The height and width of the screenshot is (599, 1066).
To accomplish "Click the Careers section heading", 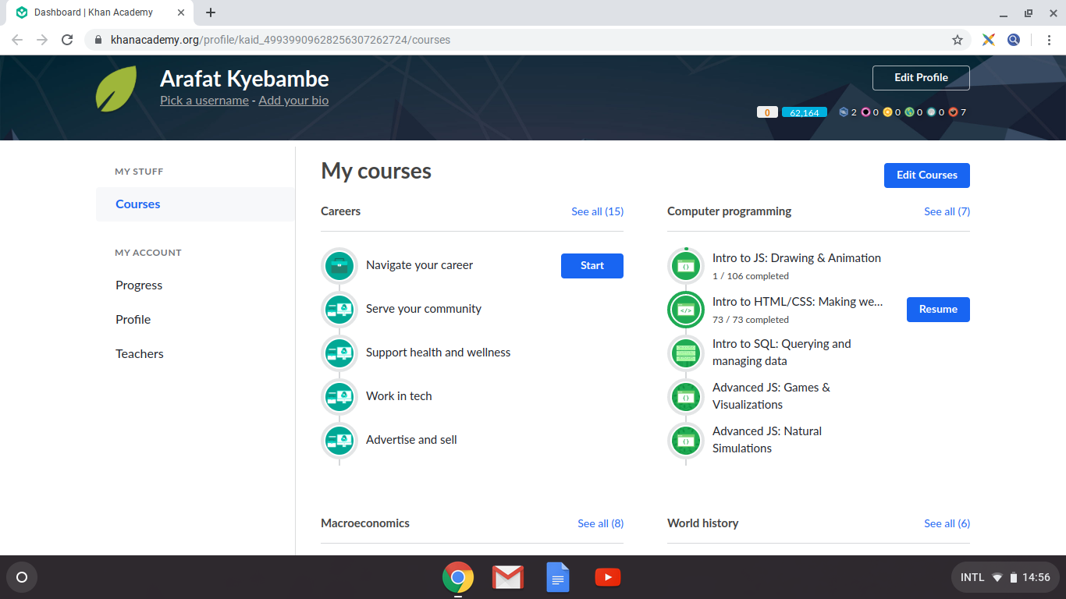I will click(x=341, y=211).
